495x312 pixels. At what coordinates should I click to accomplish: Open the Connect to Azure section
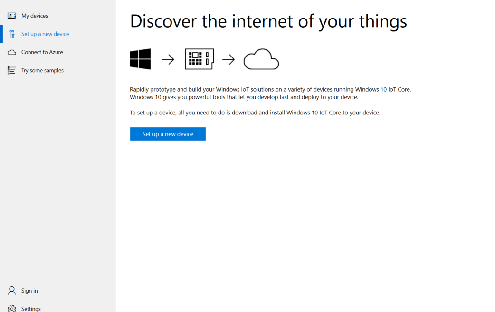tap(42, 52)
